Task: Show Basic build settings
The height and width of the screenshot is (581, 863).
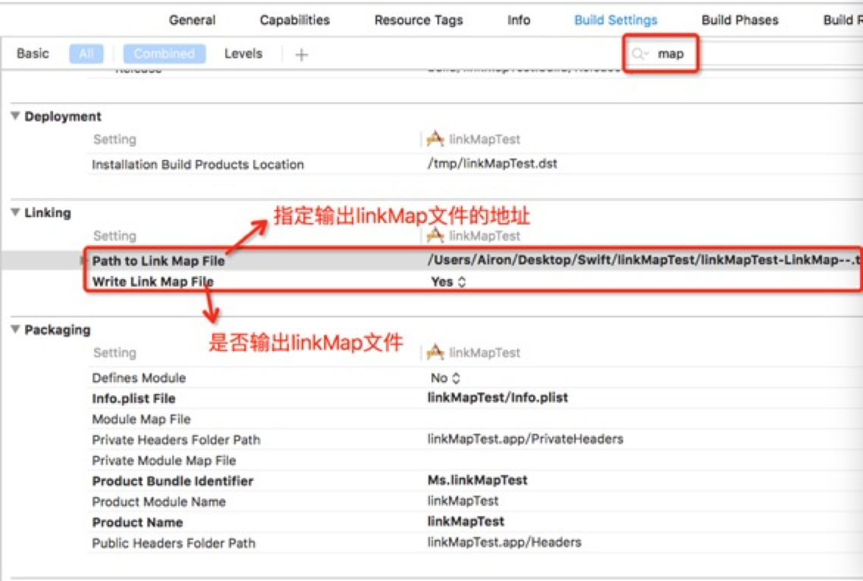Action: [x=33, y=53]
